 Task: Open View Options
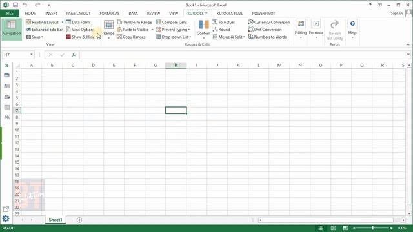click(80, 30)
